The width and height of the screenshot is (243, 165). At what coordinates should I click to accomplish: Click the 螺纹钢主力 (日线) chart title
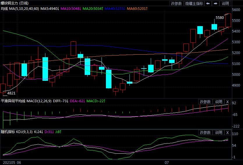[x=15, y=3]
